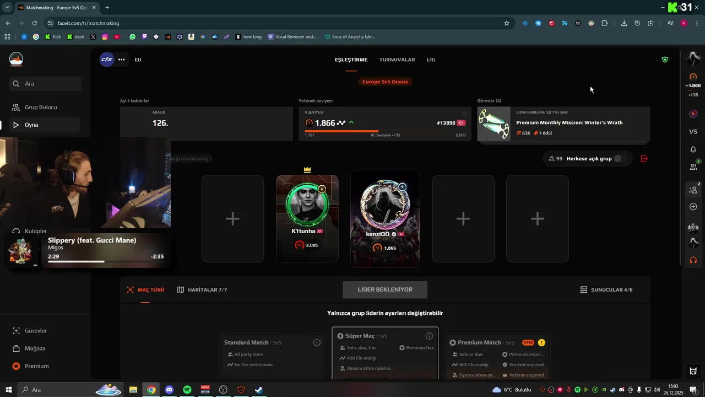Open Premium Monthly Mission Winter's Wrath
The height and width of the screenshot is (397, 705).
pos(563,124)
